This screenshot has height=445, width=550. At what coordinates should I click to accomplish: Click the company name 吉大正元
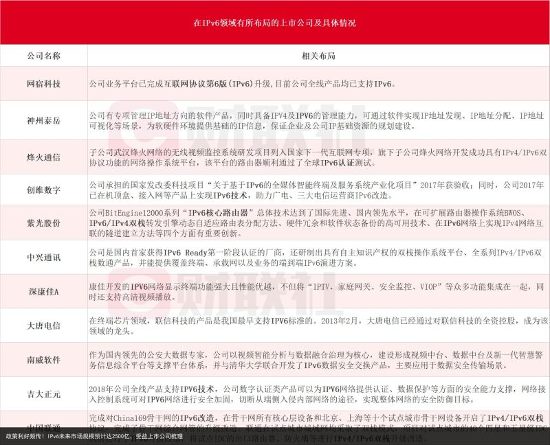(44, 394)
